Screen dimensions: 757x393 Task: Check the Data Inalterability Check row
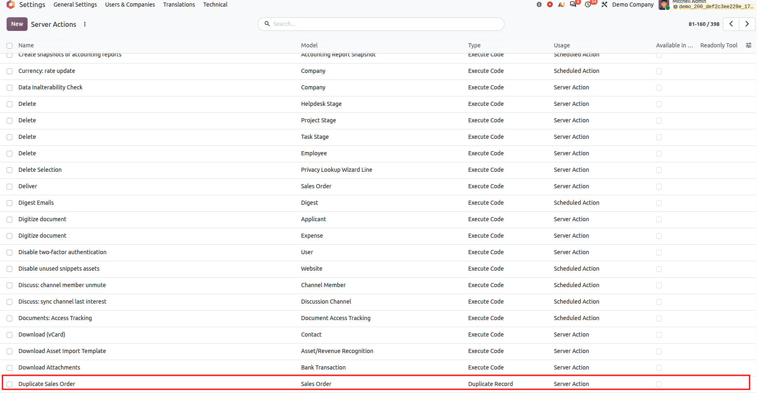pyautogui.click(x=9, y=88)
